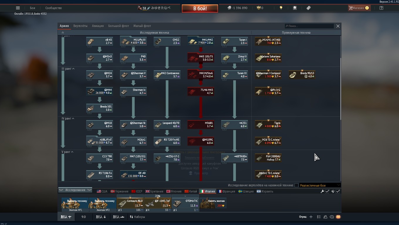This screenshot has height=225, width=399.
Task: Select the СССР nation tab
Action: [137, 191]
